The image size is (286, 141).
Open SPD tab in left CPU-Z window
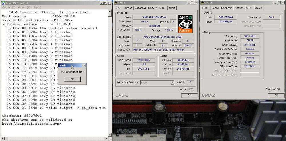tap(162, 8)
